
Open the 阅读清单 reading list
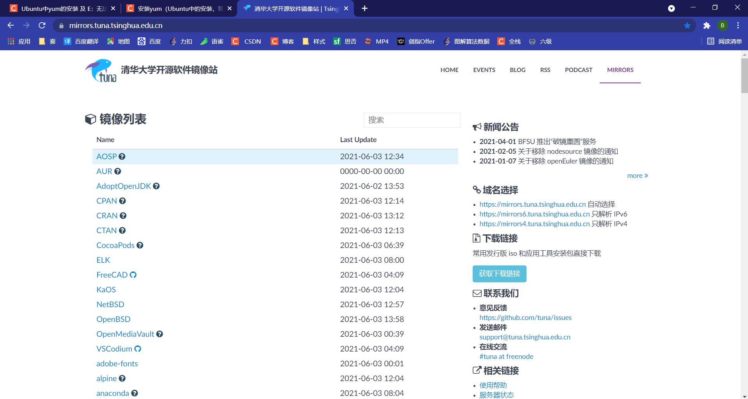(x=725, y=41)
